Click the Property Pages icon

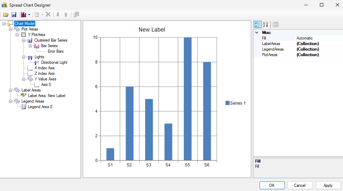276,25
